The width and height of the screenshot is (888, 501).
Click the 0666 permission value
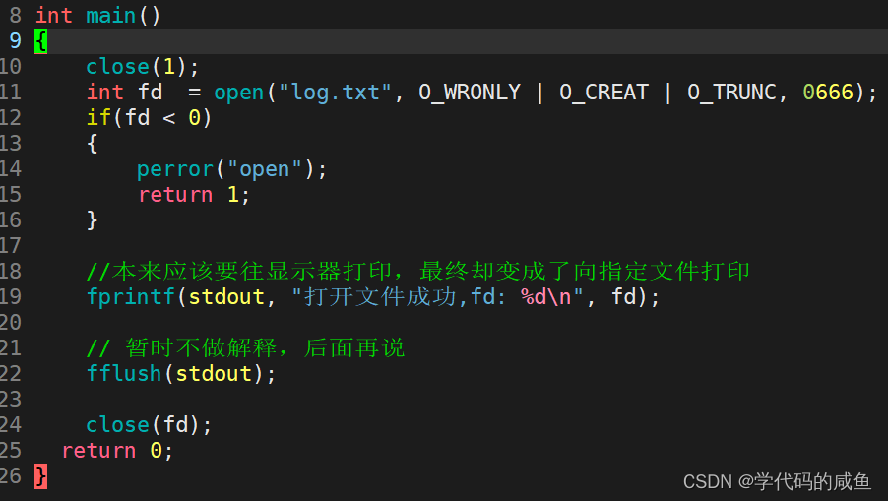point(828,93)
